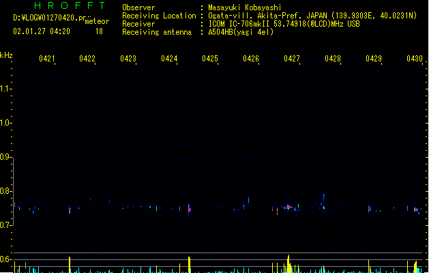Click the 0424 time marker
429x273 pixels.
169,59
